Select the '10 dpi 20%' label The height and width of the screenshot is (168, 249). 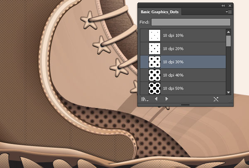[x=173, y=48]
